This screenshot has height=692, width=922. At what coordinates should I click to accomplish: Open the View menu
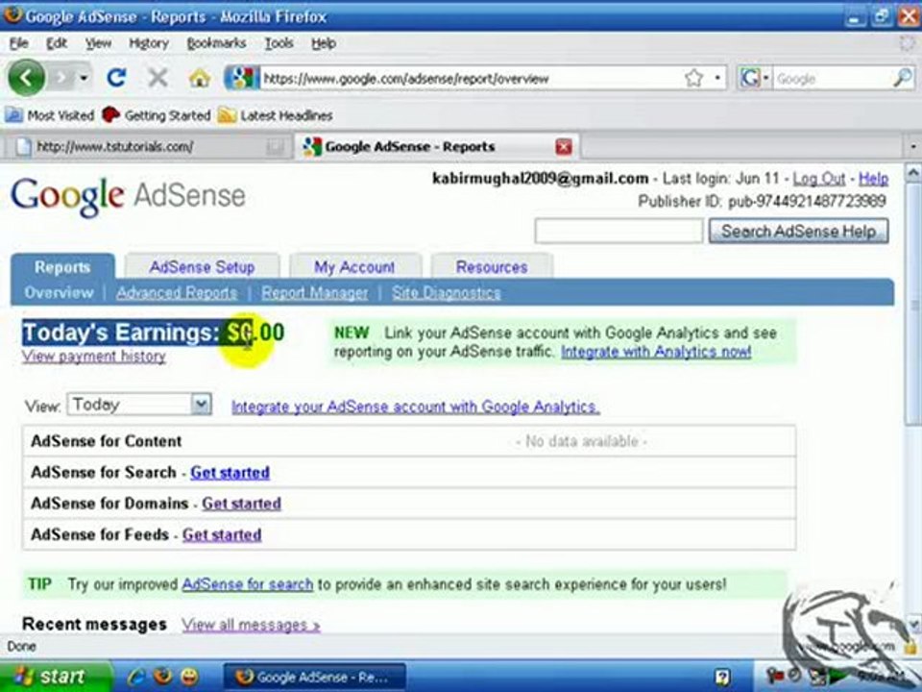click(x=98, y=43)
